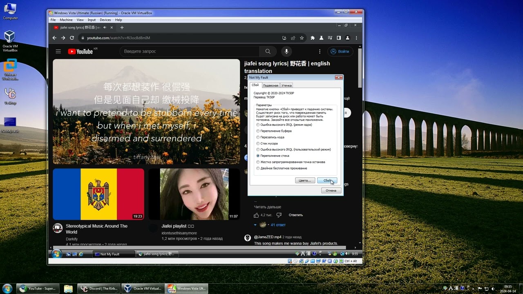Open the browser extensions puzzle icon

click(313, 38)
